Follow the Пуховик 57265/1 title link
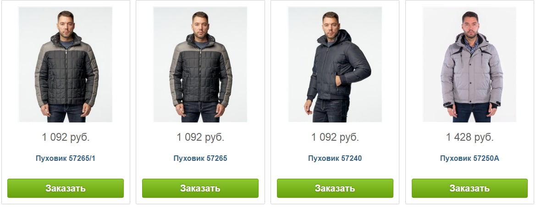The width and height of the screenshot is (536, 207). (65, 158)
